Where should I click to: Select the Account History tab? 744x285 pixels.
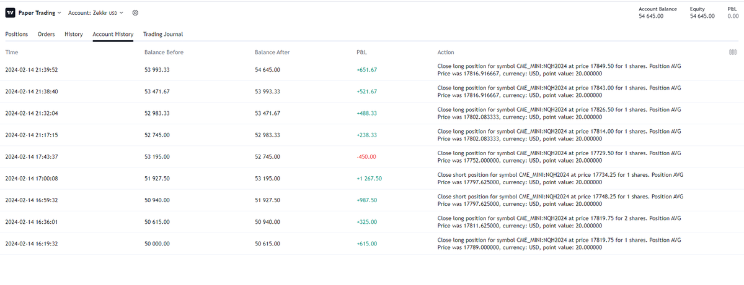(x=113, y=34)
